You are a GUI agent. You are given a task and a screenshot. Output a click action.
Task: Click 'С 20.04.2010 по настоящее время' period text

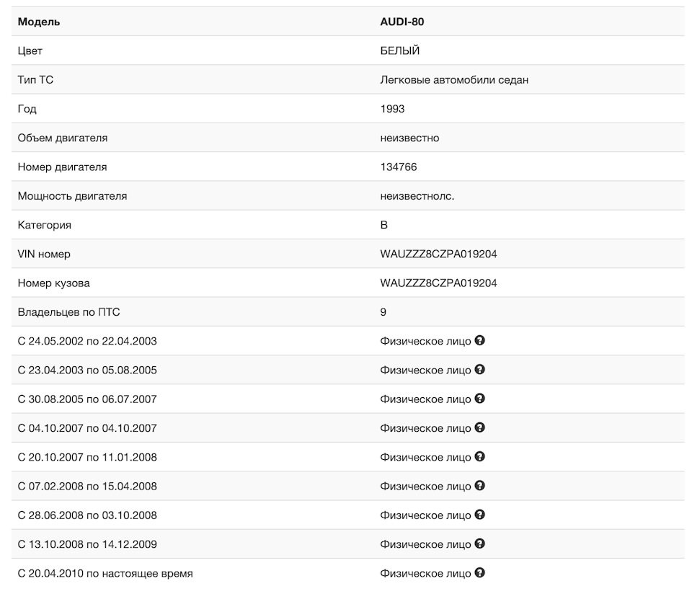click(x=105, y=573)
